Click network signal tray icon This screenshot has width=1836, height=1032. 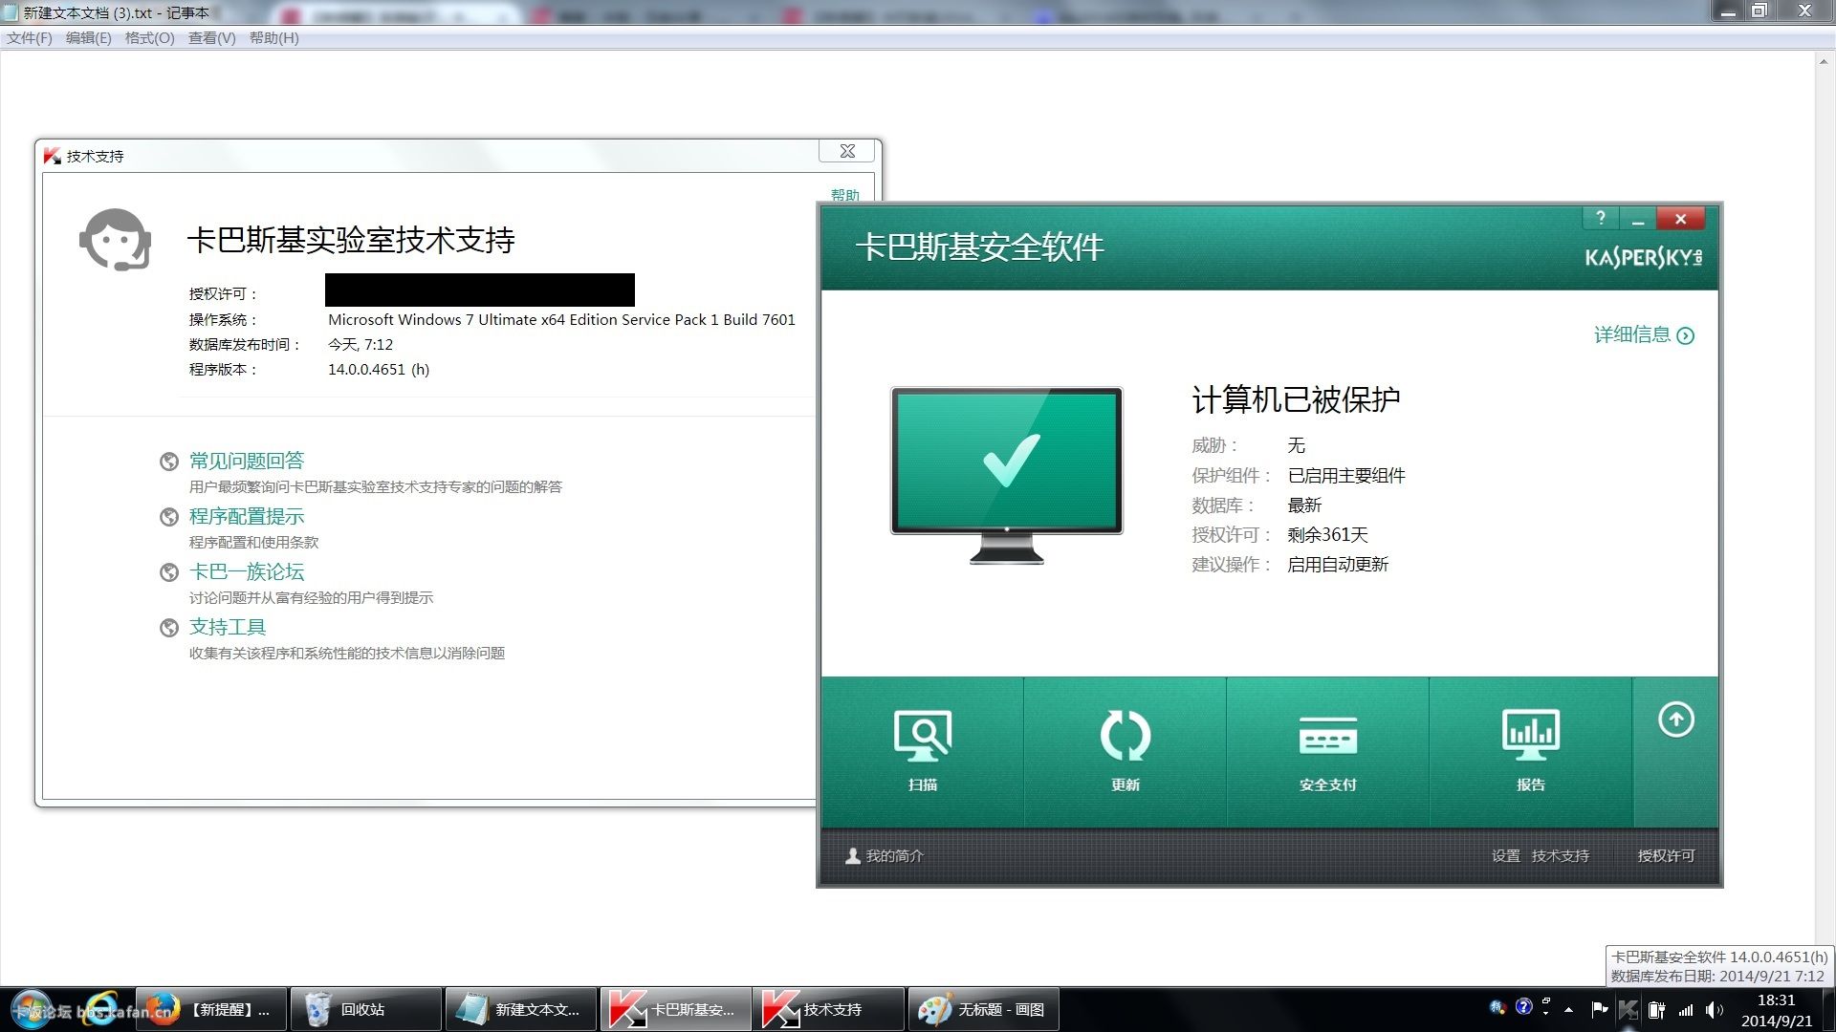point(1686,1009)
